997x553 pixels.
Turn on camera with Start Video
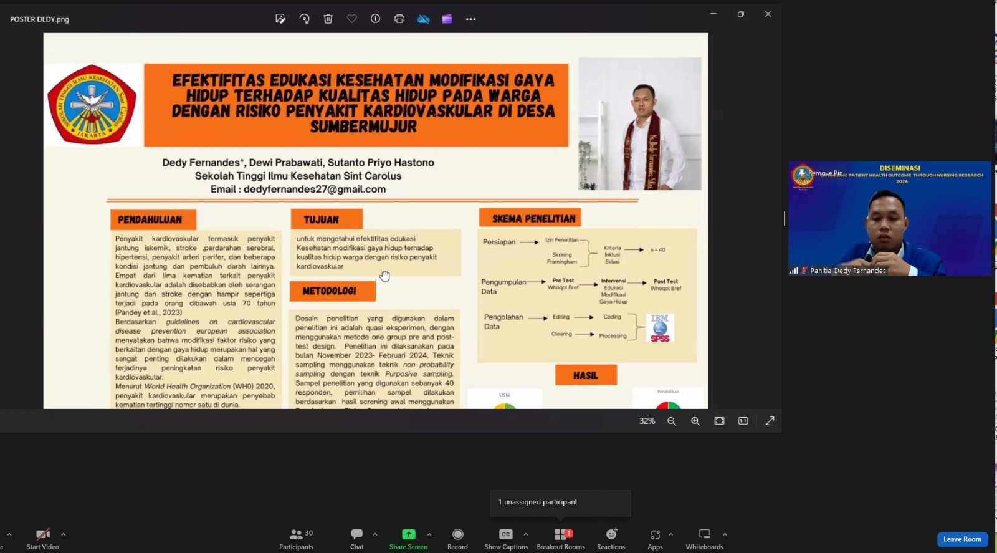(x=42, y=539)
